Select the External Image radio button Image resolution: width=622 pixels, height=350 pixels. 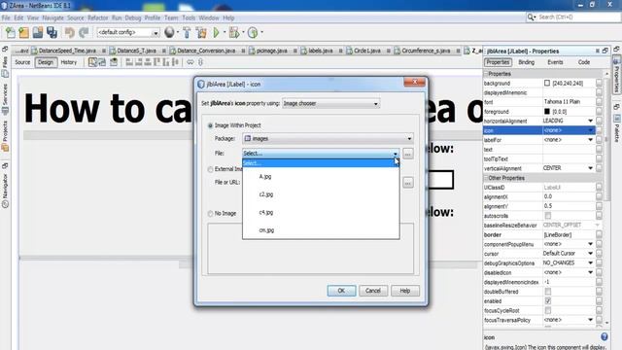(x=210, y=169)
